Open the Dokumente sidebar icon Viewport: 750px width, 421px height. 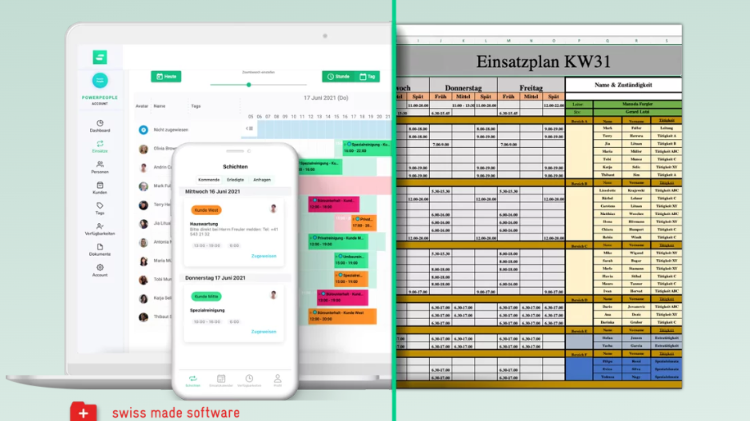(100, 247)
